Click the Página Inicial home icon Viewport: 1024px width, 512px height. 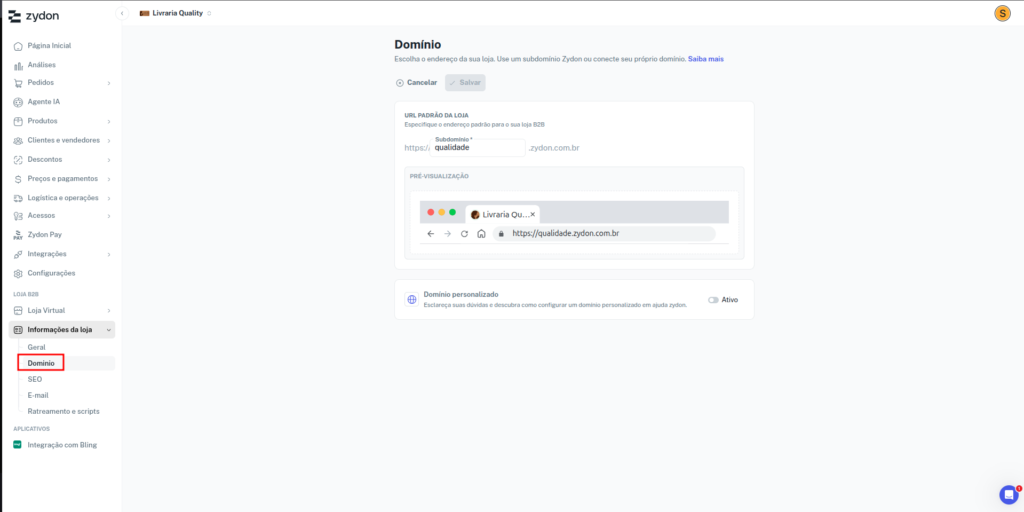point(18,46)
